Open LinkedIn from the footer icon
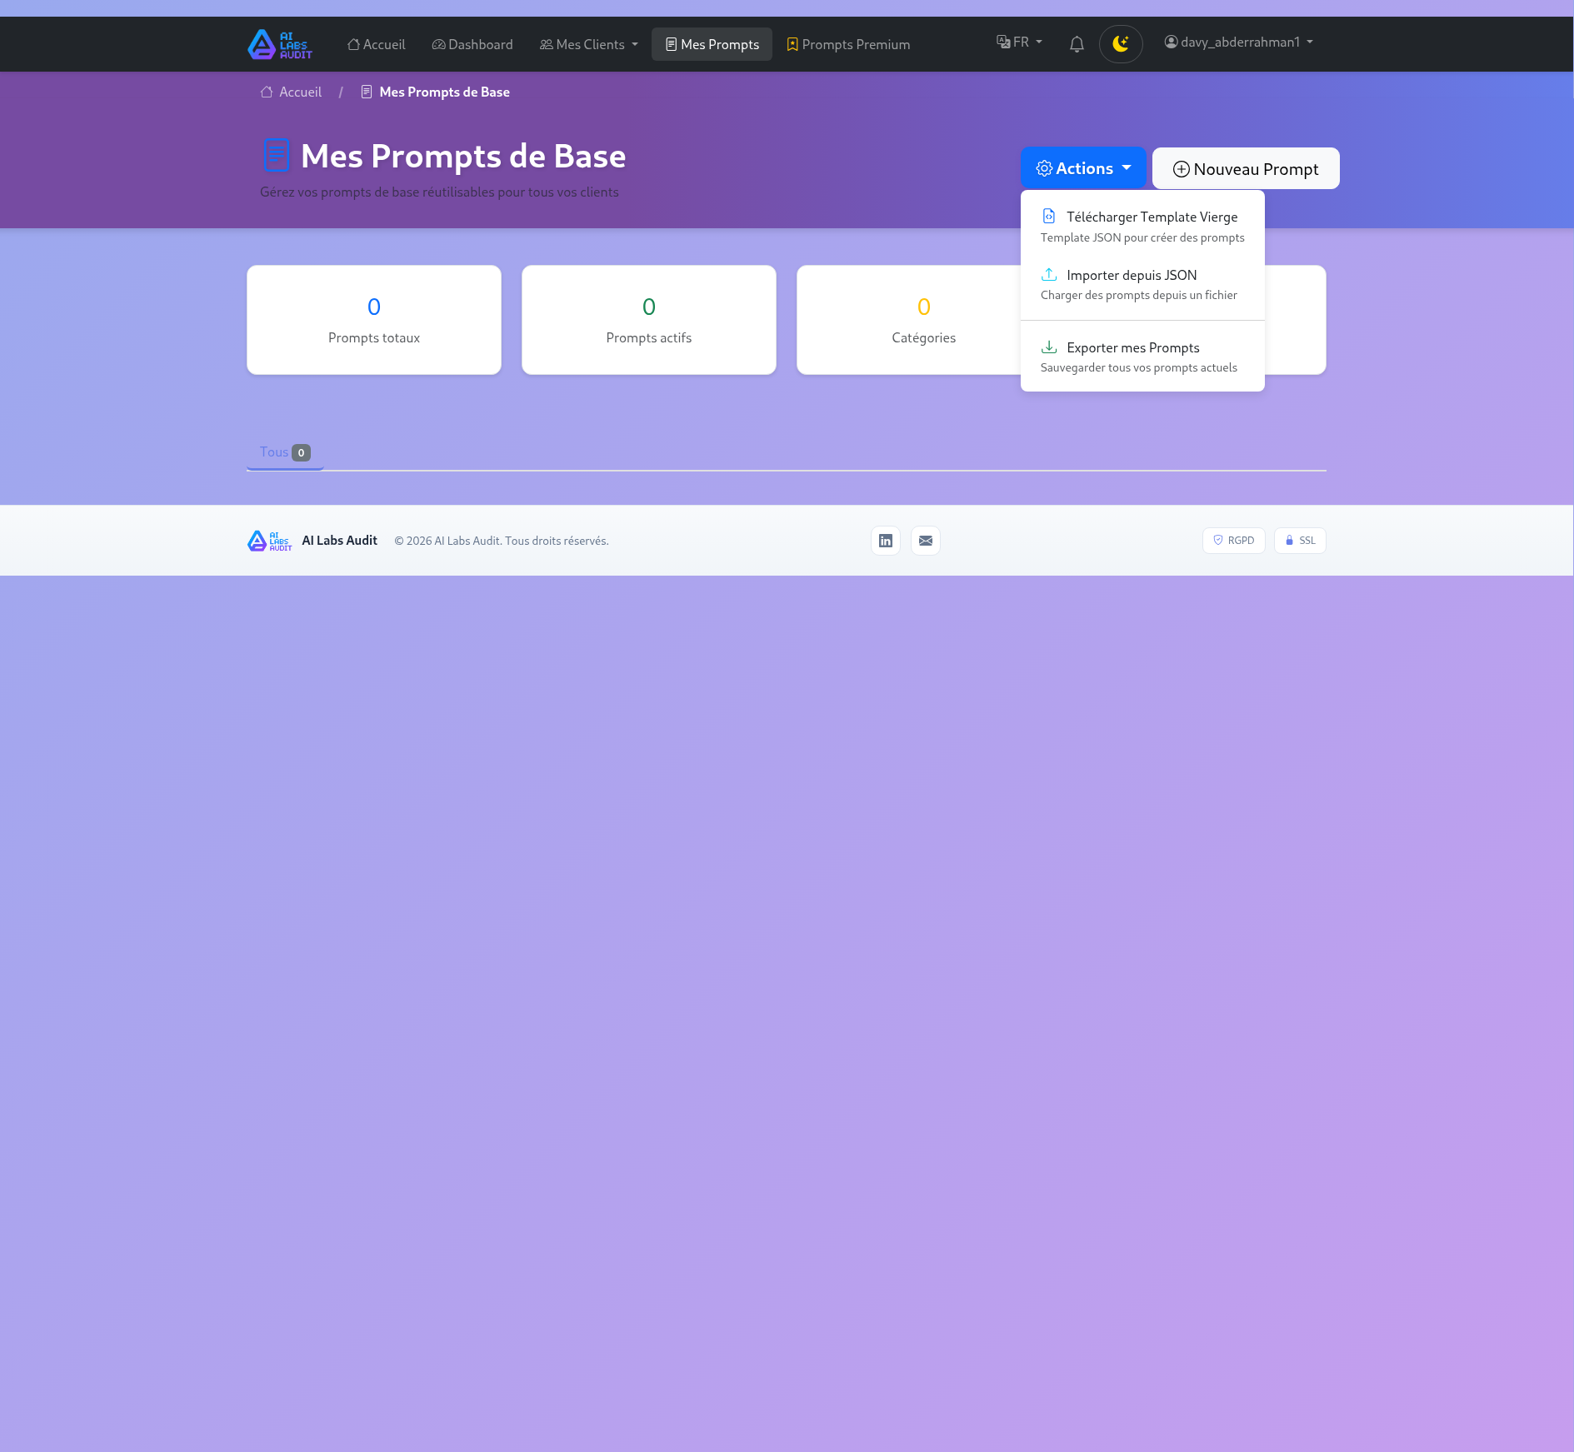Screen dimensions: 1574x1452 pos(885,540)
